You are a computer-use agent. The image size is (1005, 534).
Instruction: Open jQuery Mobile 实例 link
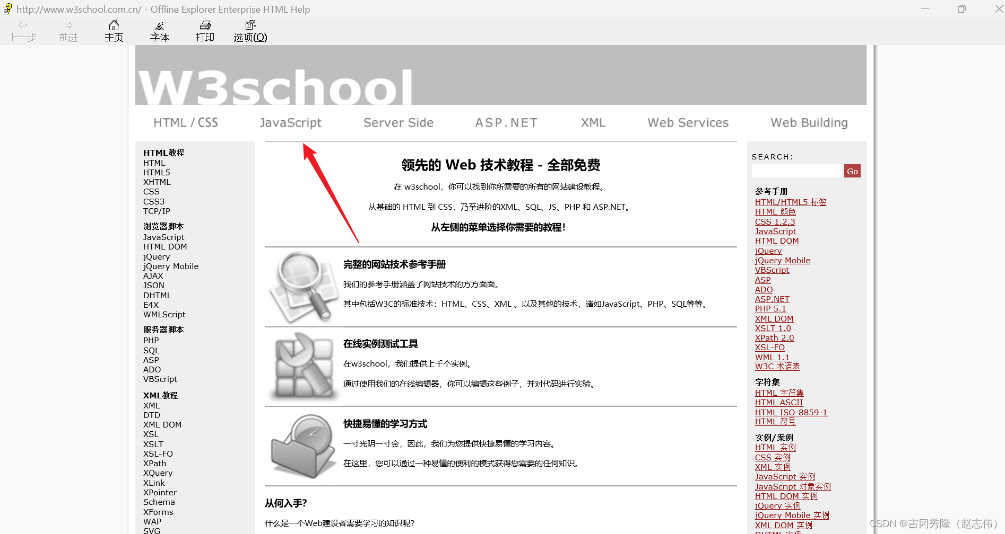[792, 515]
